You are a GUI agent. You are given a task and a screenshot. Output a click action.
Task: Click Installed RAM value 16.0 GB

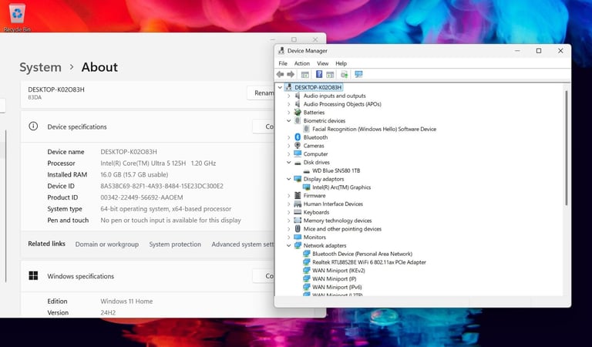(x=134, y=174)
